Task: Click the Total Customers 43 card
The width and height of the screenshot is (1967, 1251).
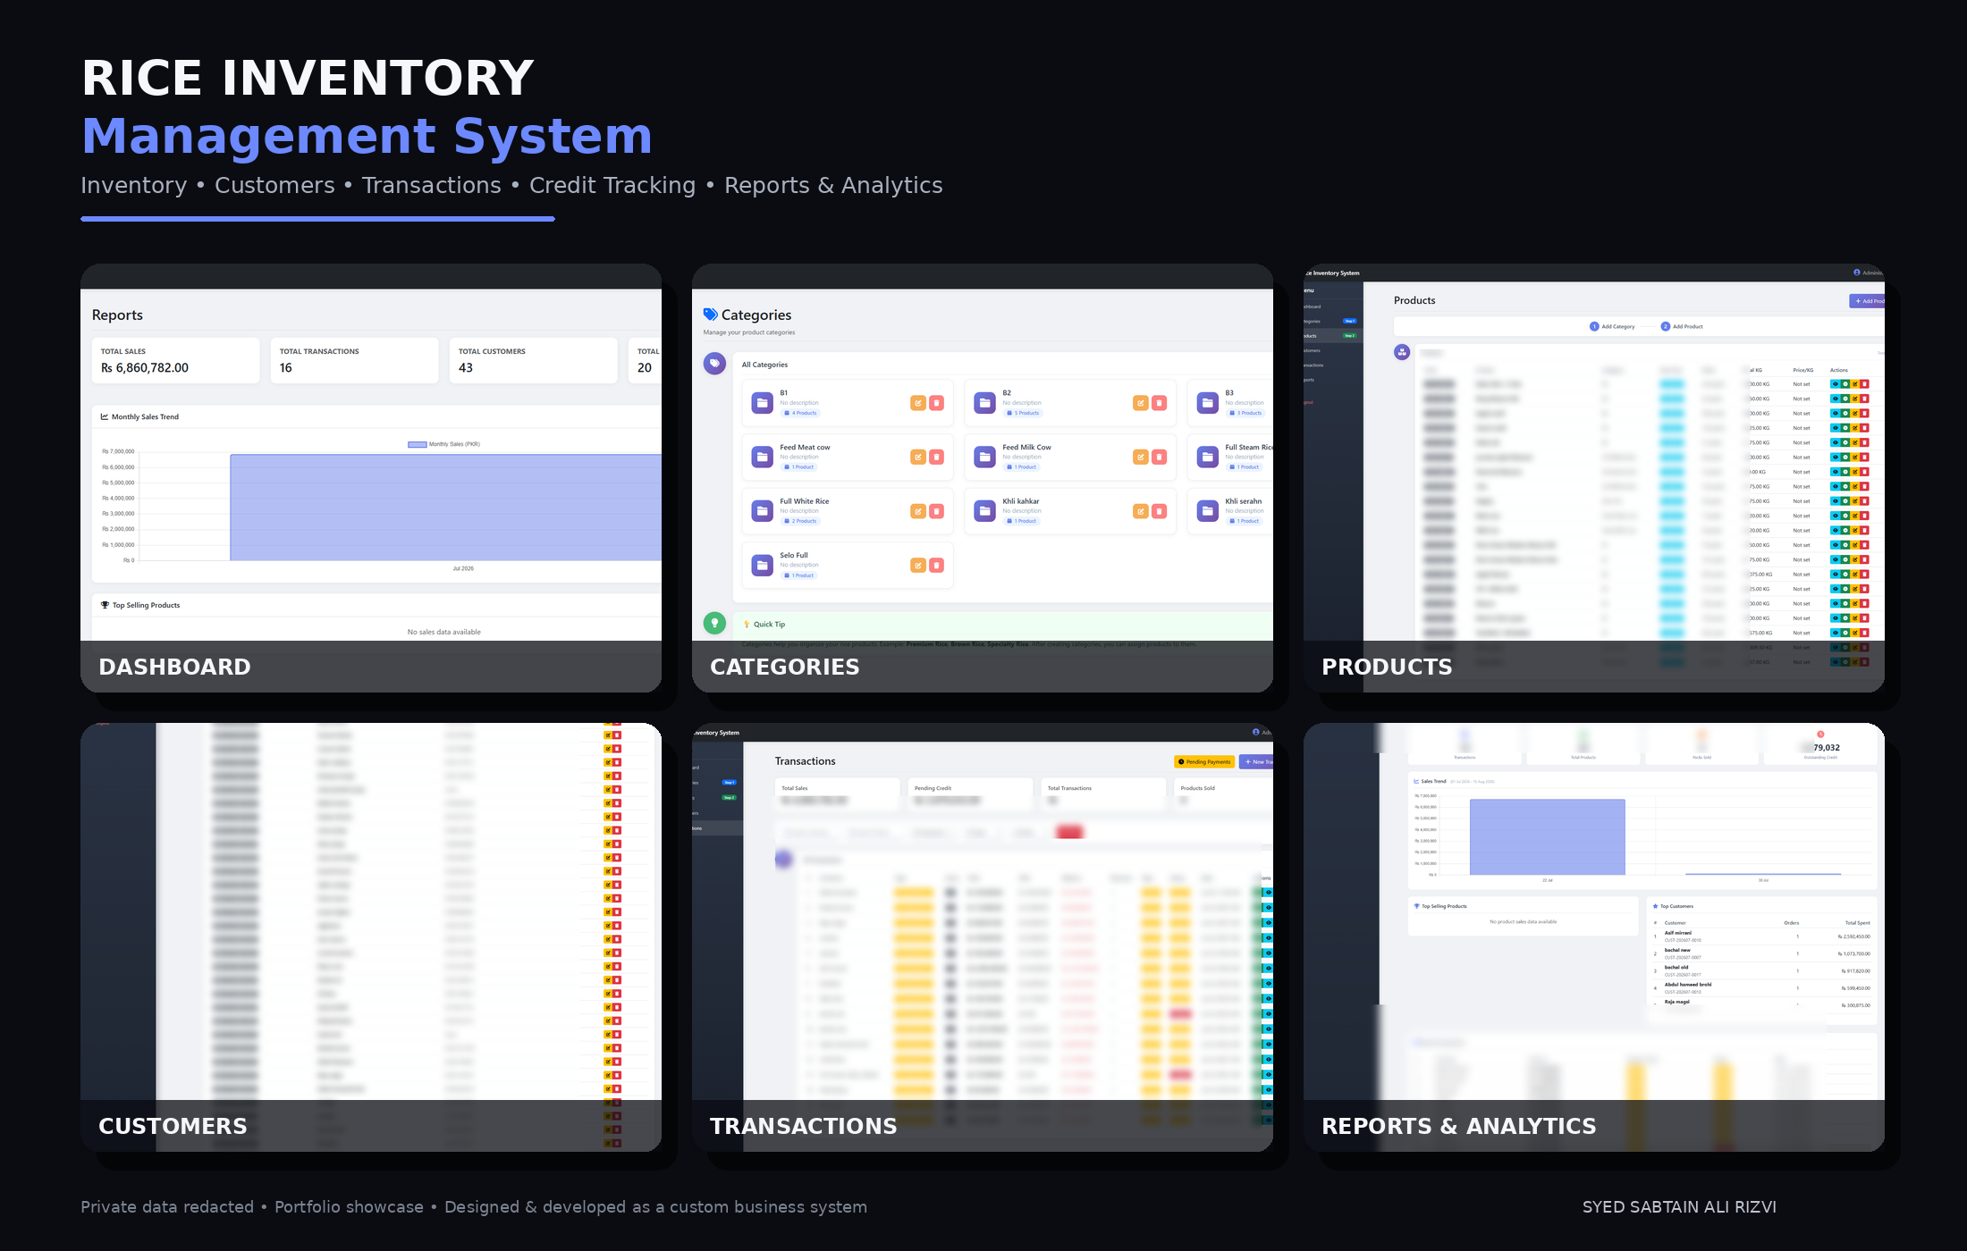Action: [533, 360]
